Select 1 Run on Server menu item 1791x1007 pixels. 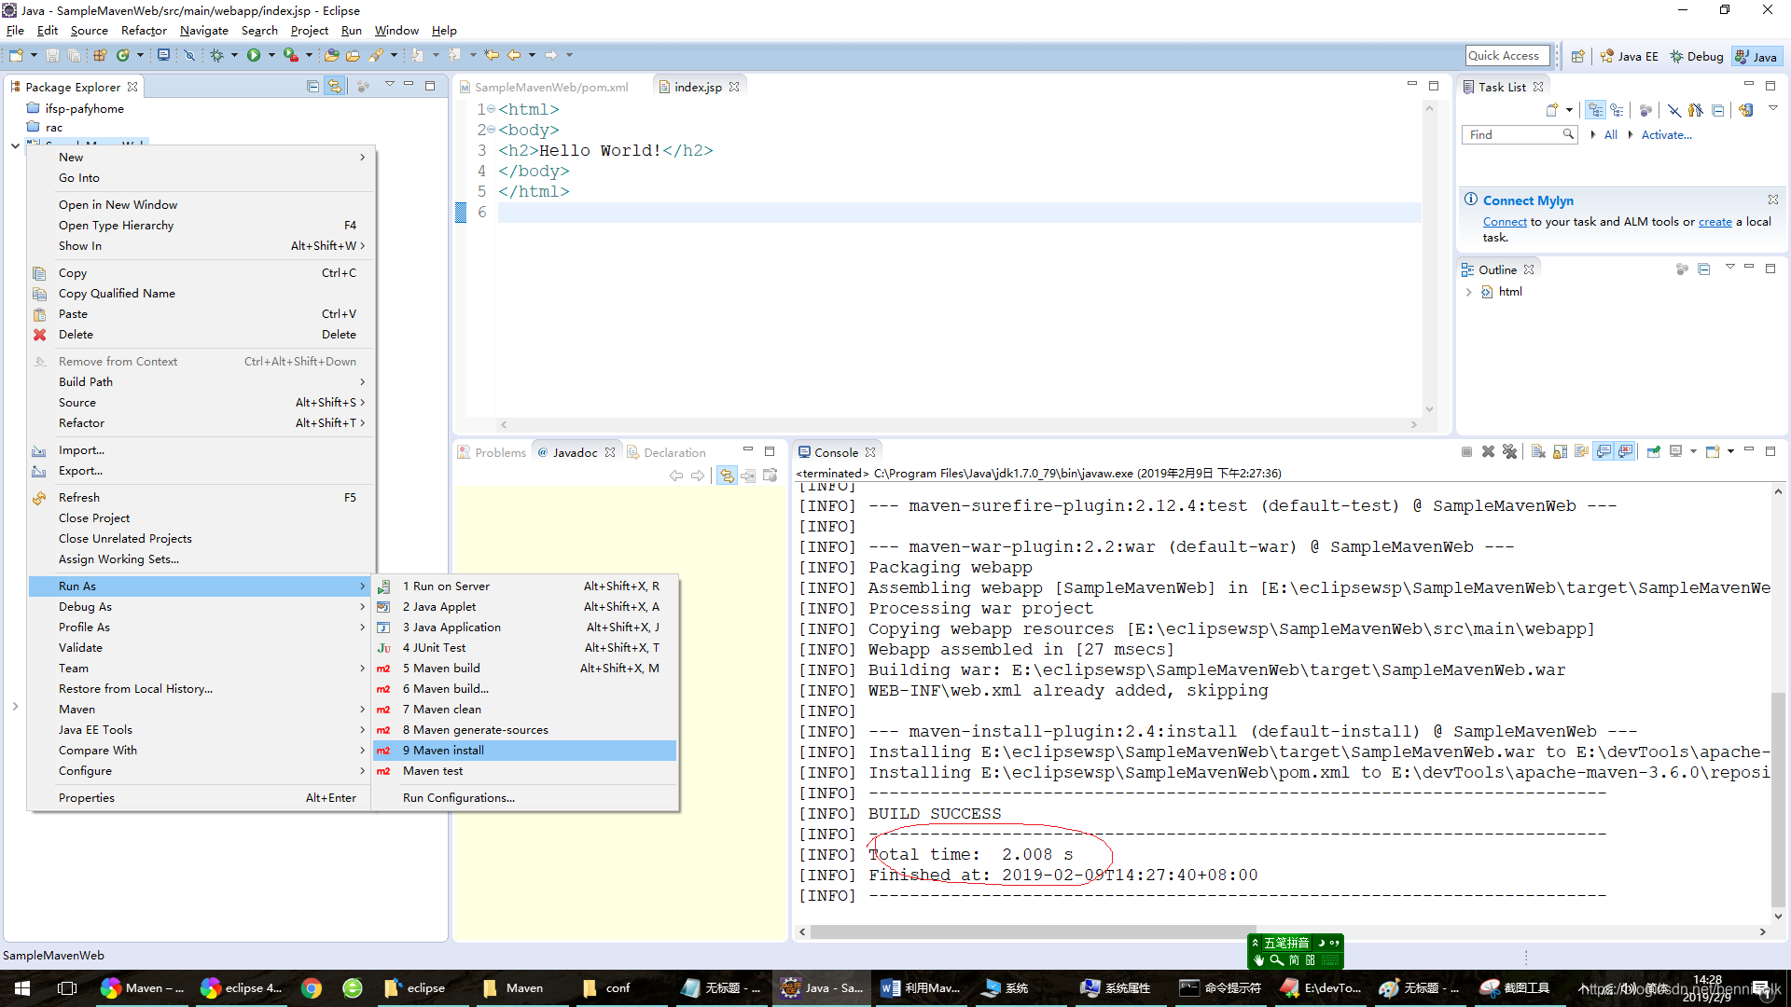point(524,586)
